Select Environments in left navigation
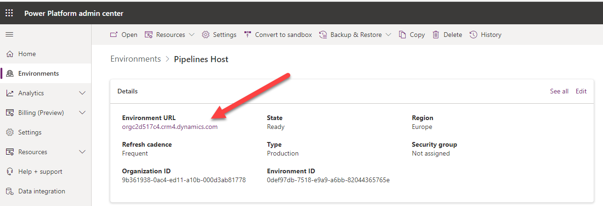603x206 pixels. click(x=38, y=73)
